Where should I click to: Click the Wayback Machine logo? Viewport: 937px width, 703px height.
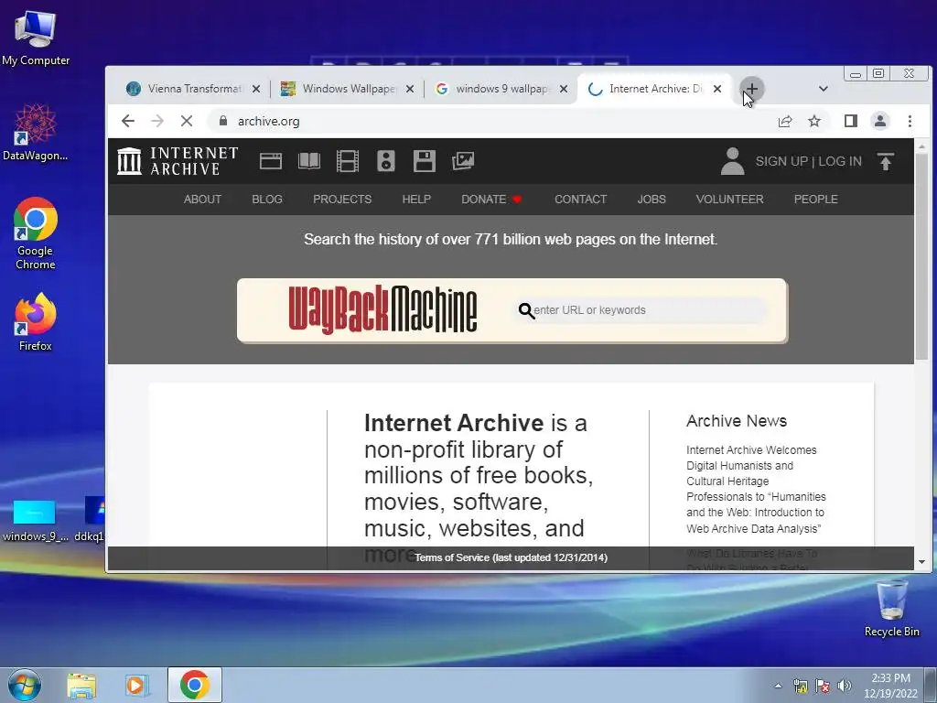point(383,309)
